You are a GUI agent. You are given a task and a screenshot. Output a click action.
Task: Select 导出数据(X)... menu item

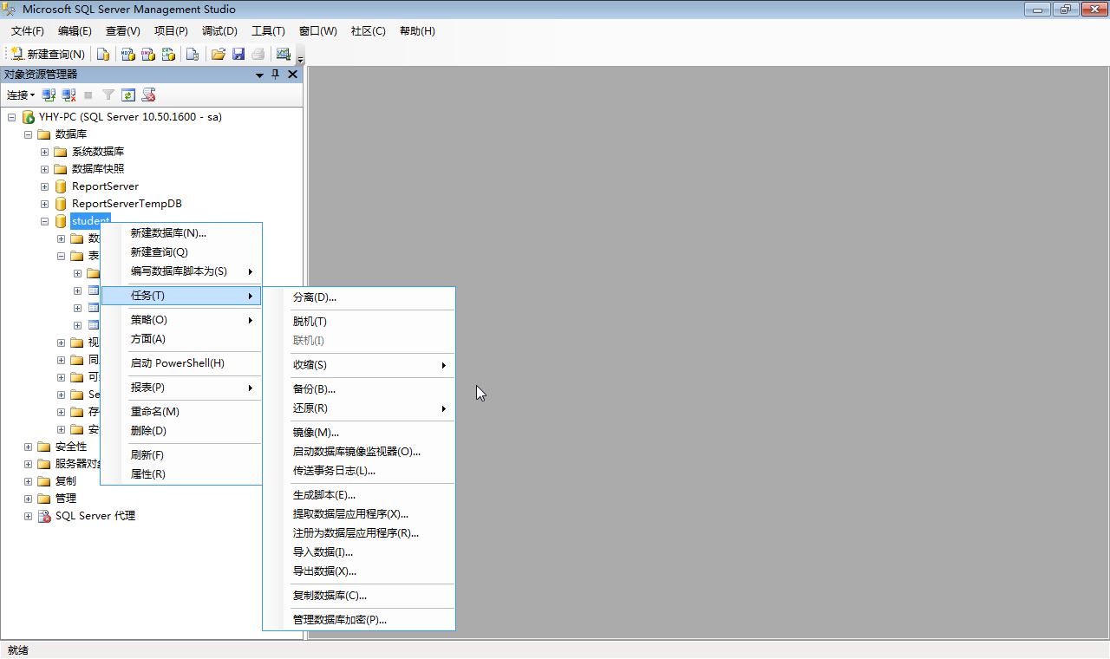[x=359, y=571]
